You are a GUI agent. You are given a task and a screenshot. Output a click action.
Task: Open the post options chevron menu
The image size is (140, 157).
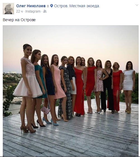137,5
